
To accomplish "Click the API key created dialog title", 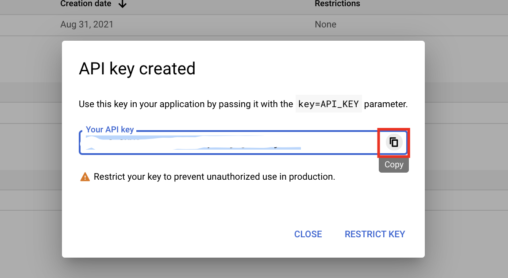I will click(137, 69).
